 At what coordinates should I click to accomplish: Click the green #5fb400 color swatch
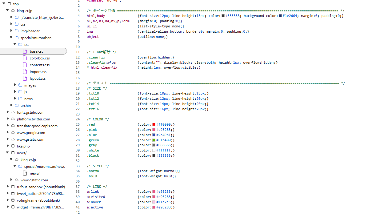(x=154, y=140)
